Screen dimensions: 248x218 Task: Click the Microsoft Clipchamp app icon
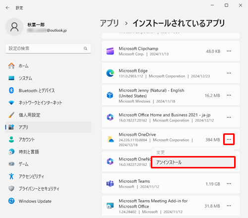click(110, 51)
